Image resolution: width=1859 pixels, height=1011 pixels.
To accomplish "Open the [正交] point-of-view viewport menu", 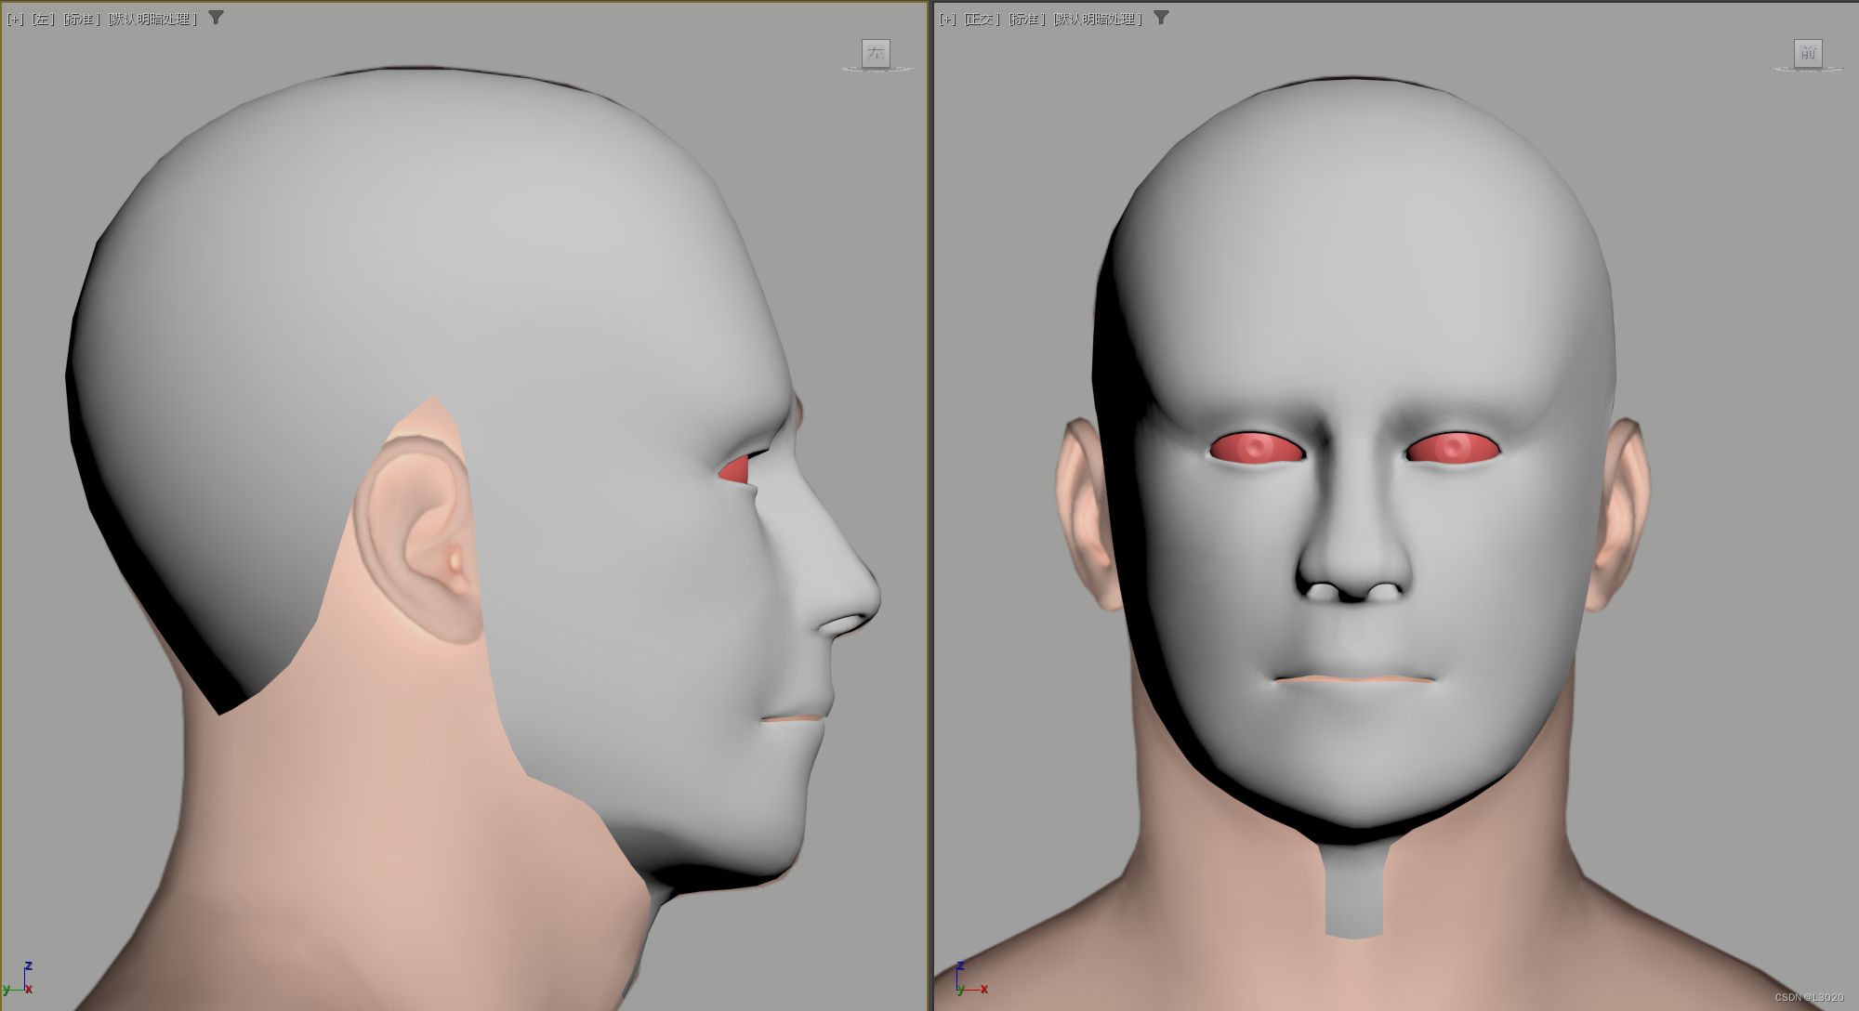I will 982,19.
